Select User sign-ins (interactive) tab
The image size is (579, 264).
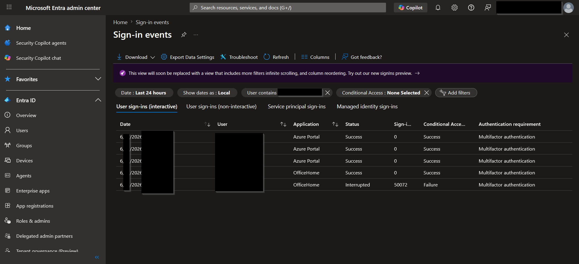147,107
